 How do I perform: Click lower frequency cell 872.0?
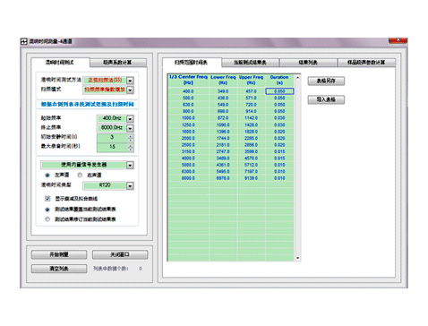coord(223,118)
